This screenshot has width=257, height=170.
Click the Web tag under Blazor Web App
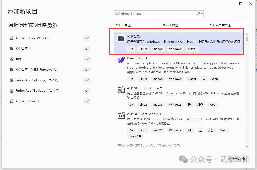click(x=215, y=79)
